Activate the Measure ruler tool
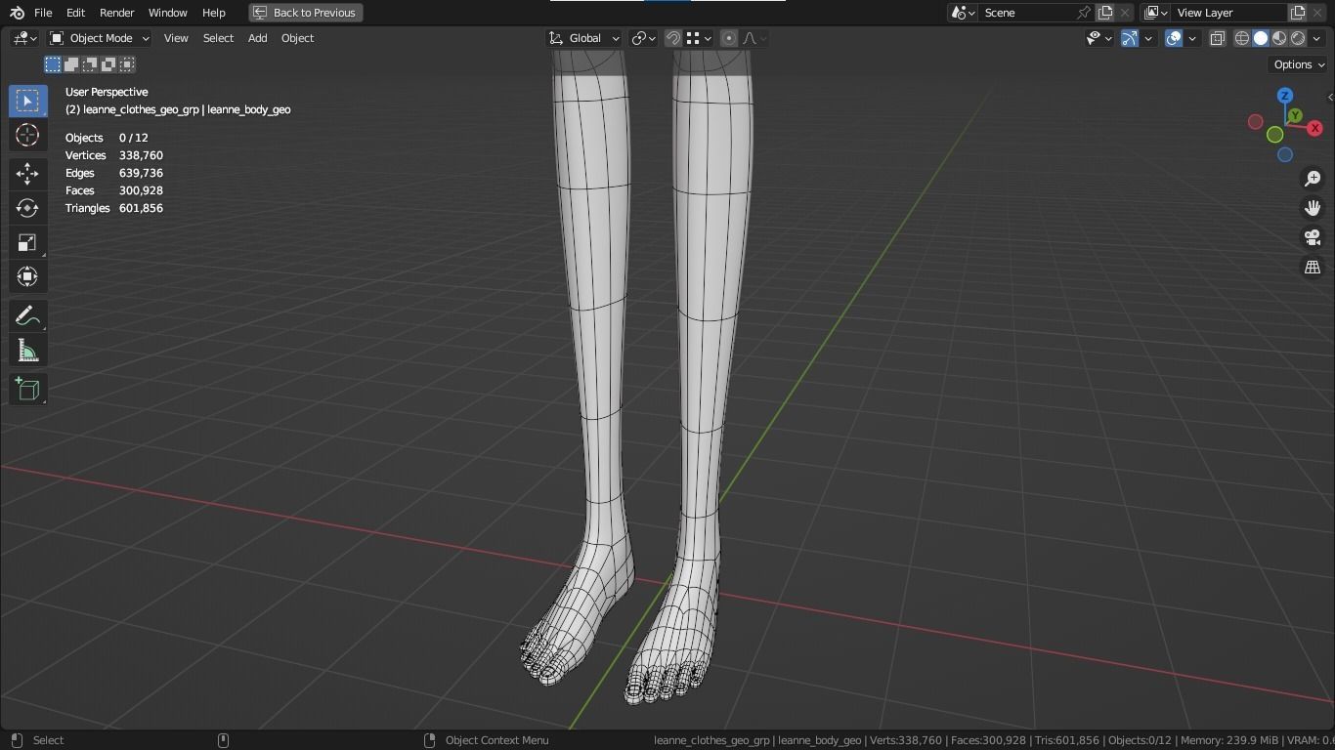The width and height of the screenshot is (1335, 750). pyautogui.click(x=27, y=351)
